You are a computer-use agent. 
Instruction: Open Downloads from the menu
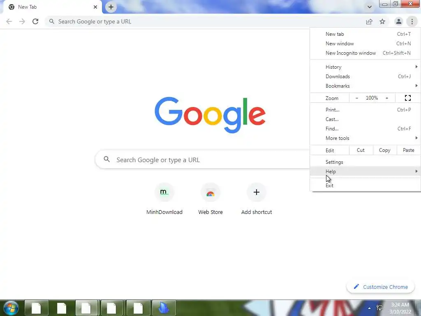pos(365,76)
